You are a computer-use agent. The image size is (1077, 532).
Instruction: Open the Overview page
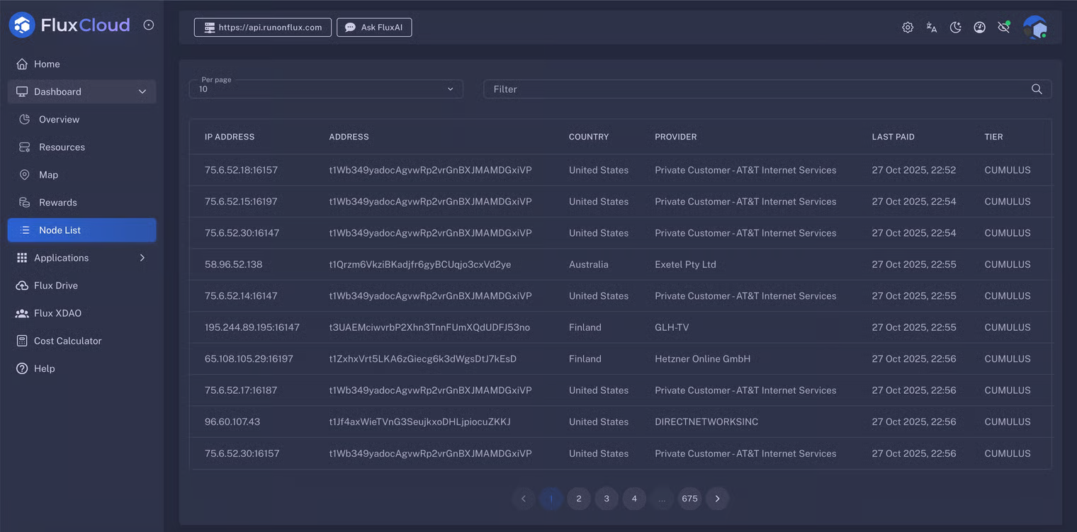point(81,119)
